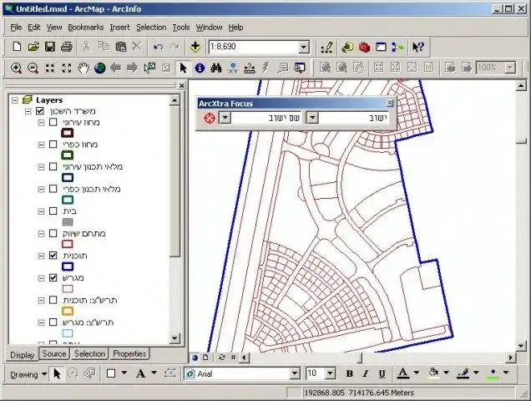This screenshot has width=531, height=401.
Task: Select the Identify tool
Action: coord(200,69)
